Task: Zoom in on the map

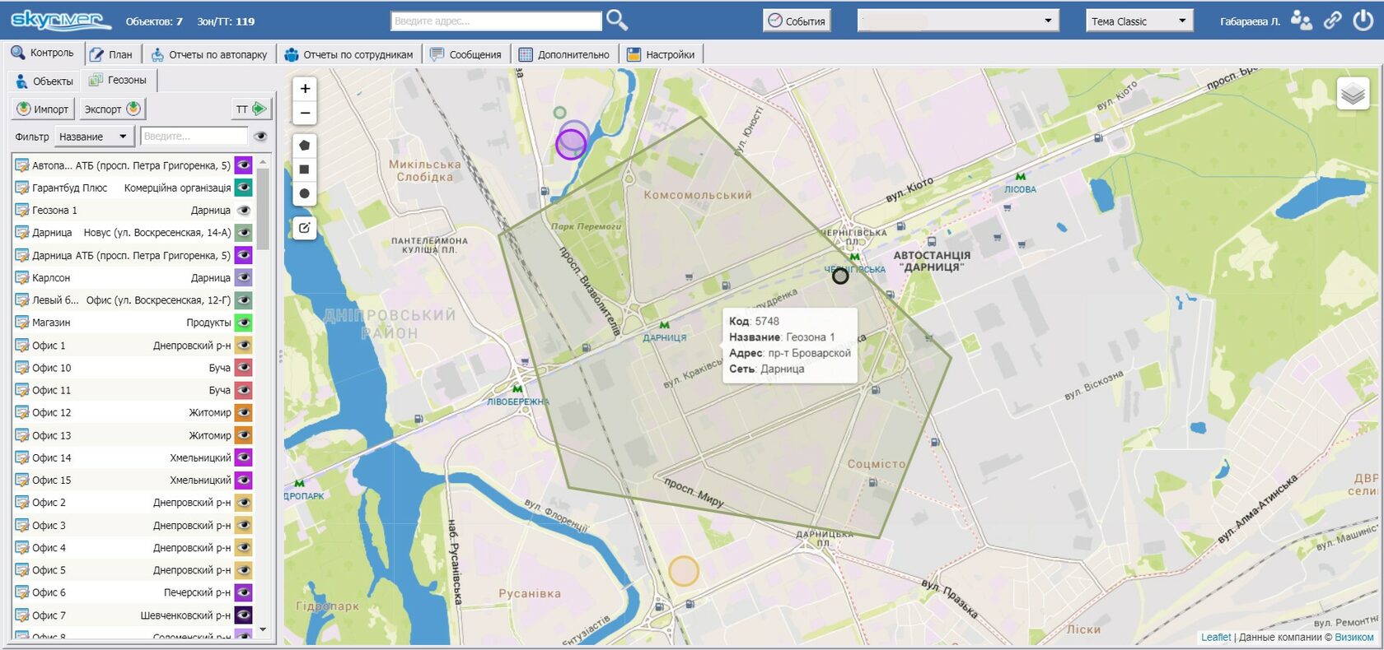Action: point(305,89)
